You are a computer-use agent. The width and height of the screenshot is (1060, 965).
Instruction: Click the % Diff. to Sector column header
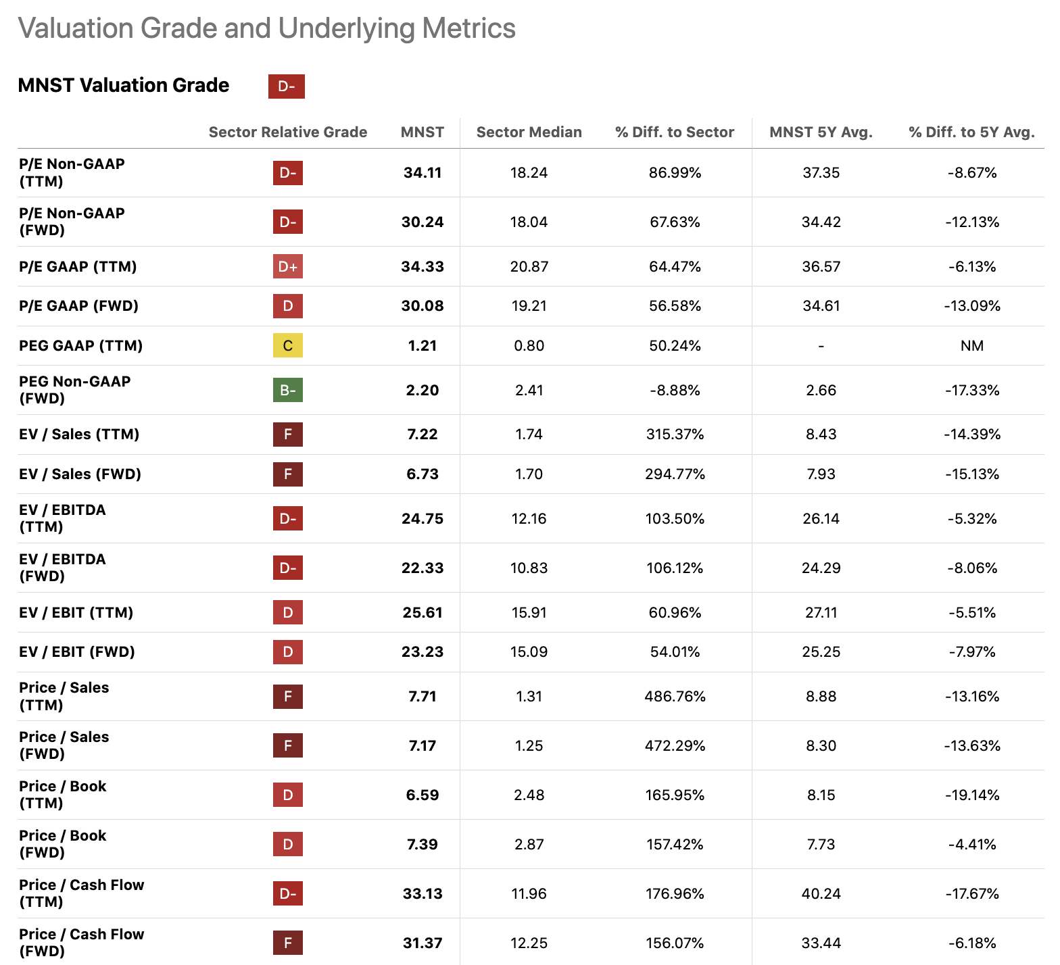[x=674, y=132]
